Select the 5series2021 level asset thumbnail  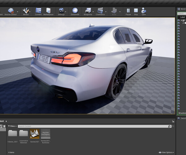point(35,134)
